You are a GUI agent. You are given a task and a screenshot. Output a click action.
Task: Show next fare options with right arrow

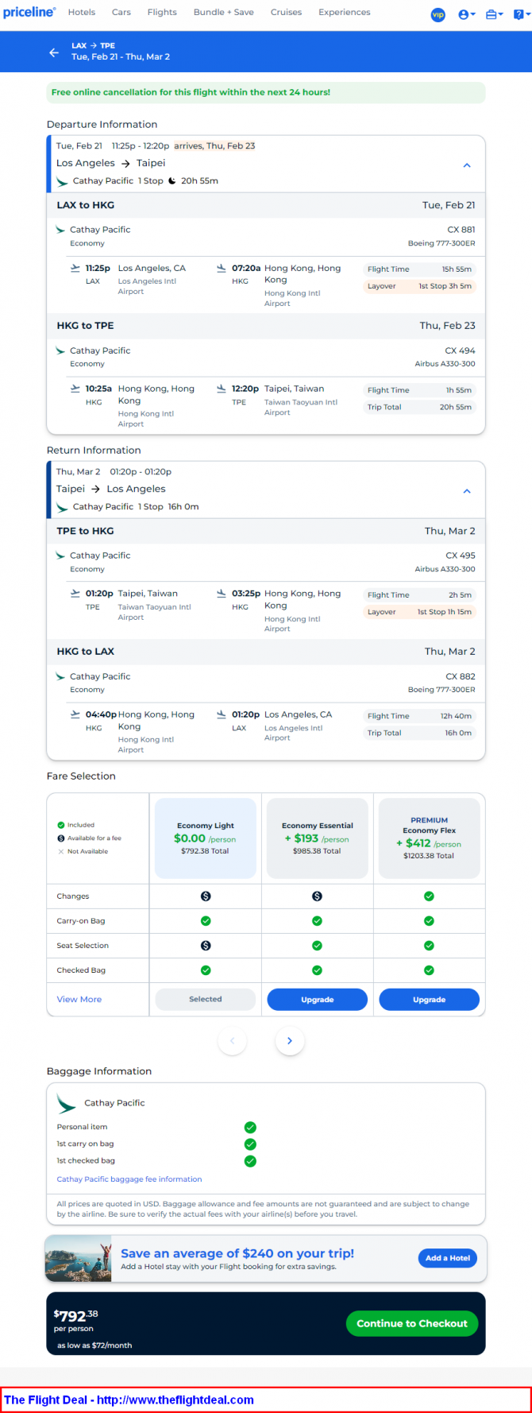pos(290,1041)
